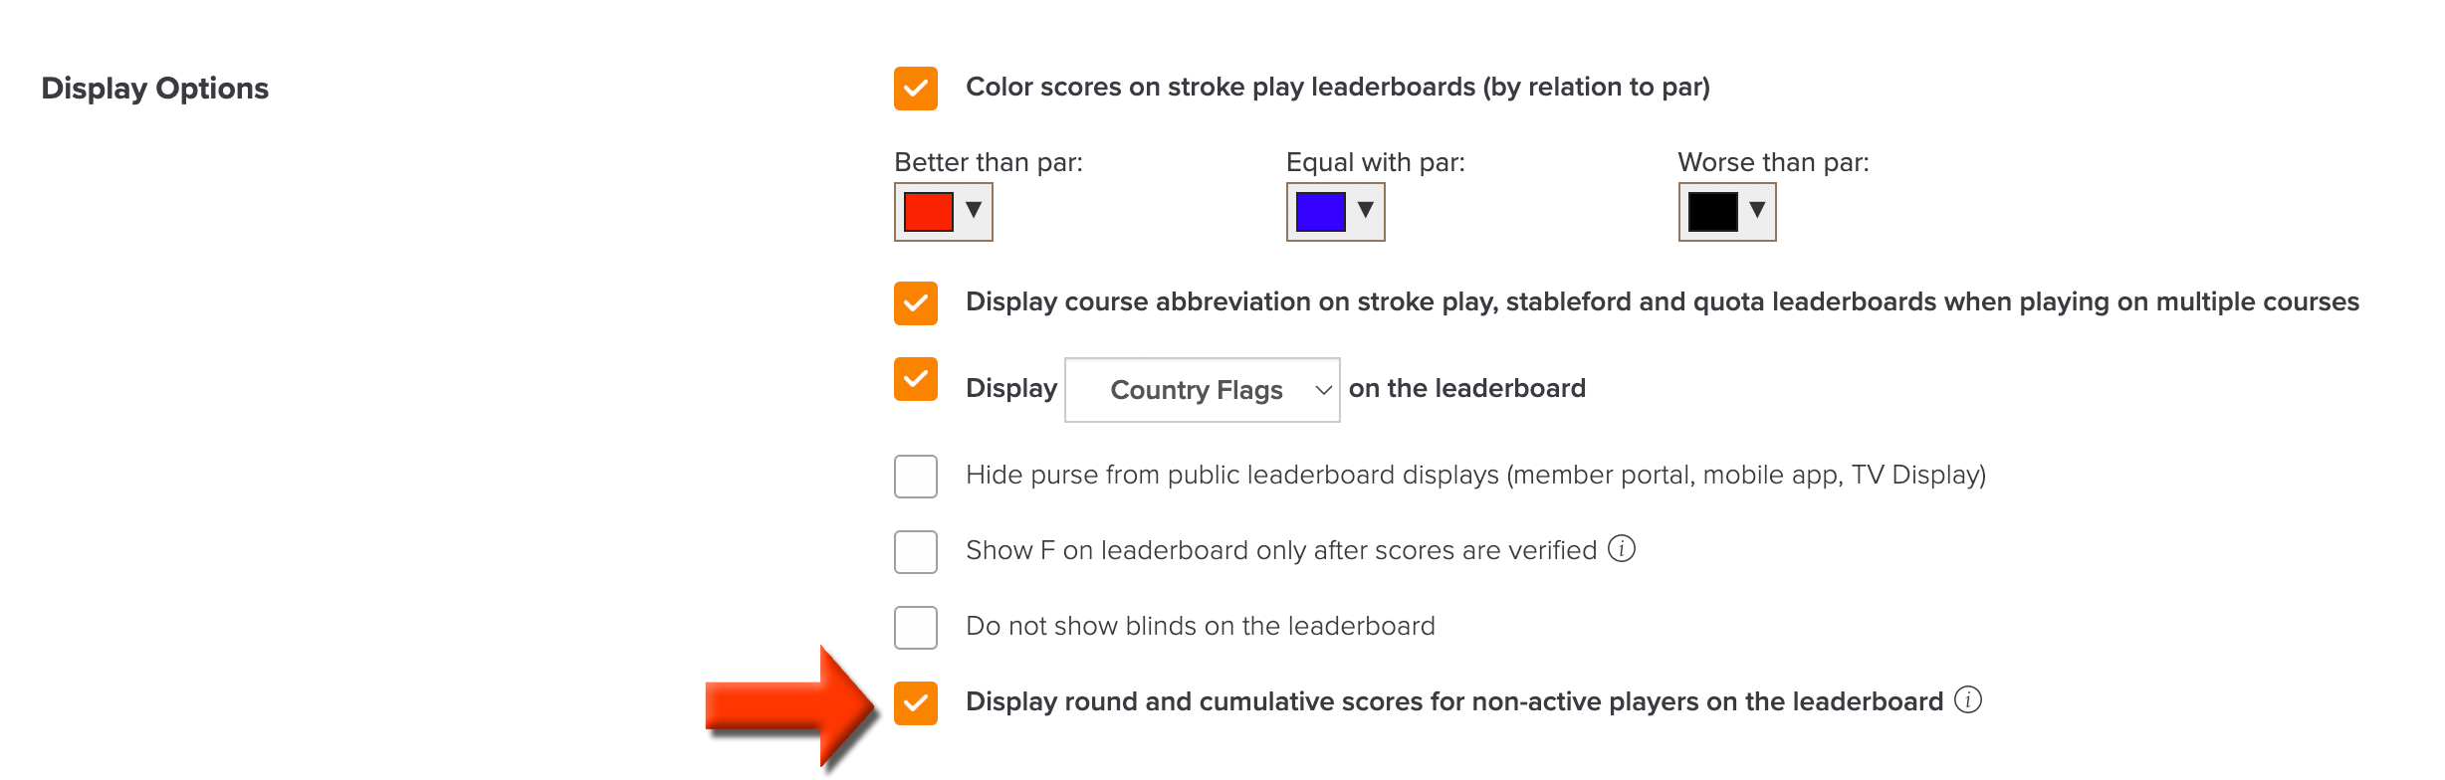Toggle Display course abbreviation checkbox
This screenshot has width=2445, height=780.
click(916, 303)
